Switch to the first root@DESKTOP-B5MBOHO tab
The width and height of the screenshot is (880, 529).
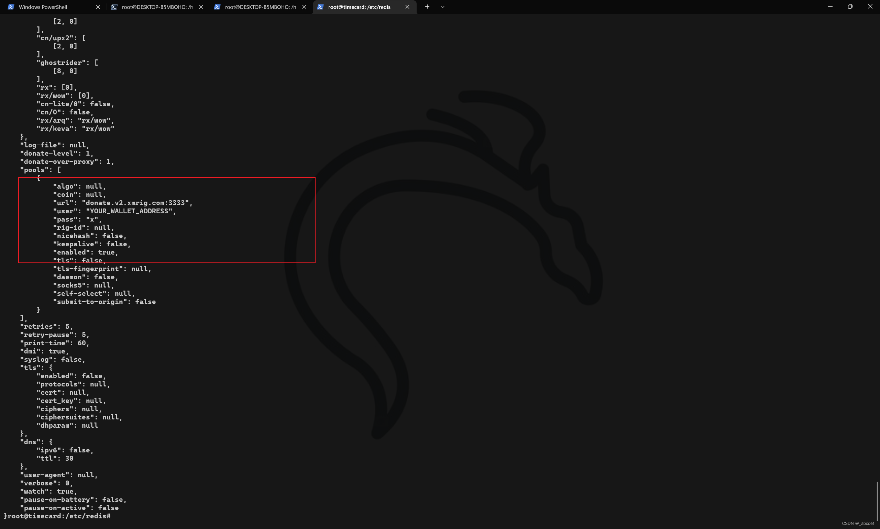point(157,7)
